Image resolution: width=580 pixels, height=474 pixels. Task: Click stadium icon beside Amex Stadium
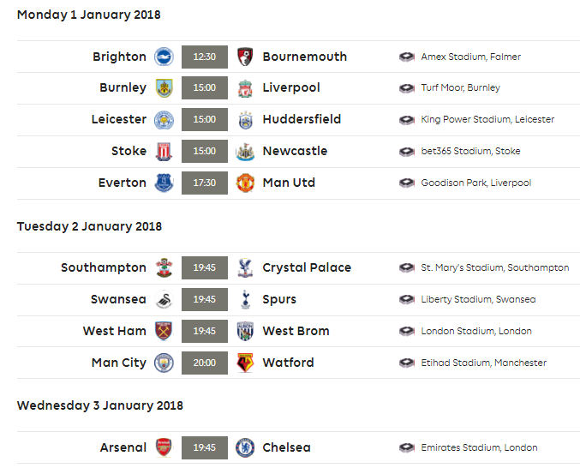pyautogui.click(x=407, y=57)
